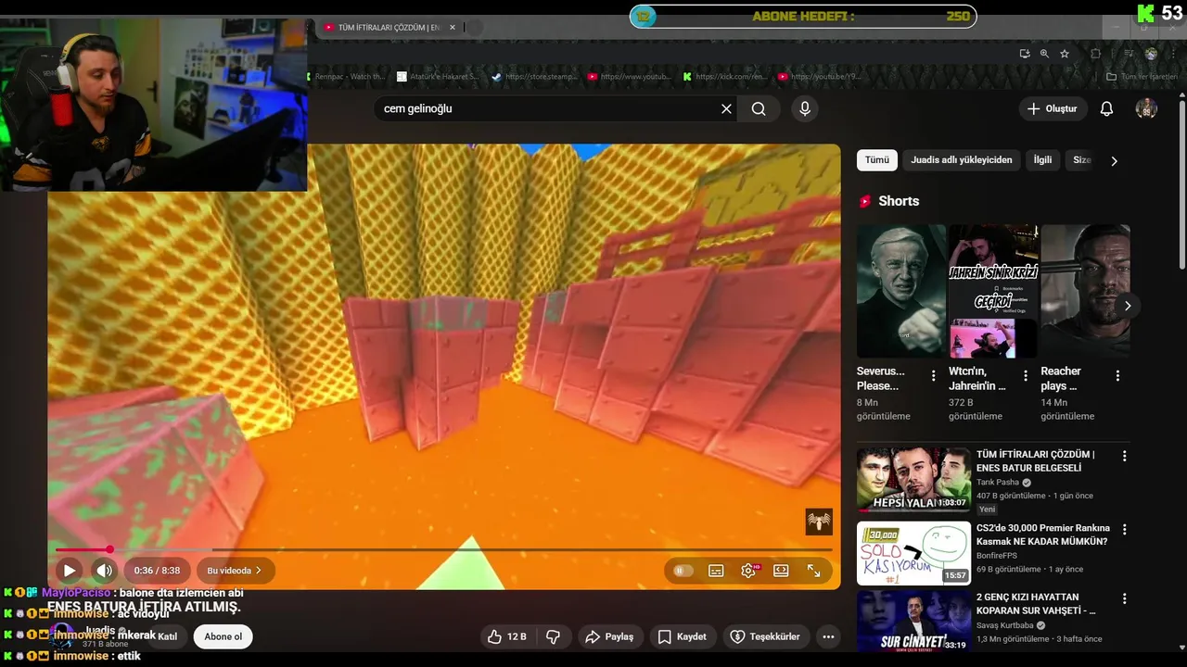Open options for 'TÜM İFTİRALARI ÇÖZDÜM' video
Image resolution: width=1187 pixels, height=667 pixels.
click(x=1124, y=456)
